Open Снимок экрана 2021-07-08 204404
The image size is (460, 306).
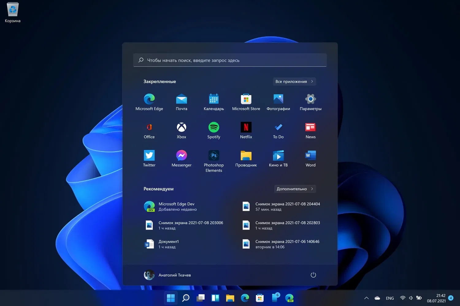tap(287, 207)
